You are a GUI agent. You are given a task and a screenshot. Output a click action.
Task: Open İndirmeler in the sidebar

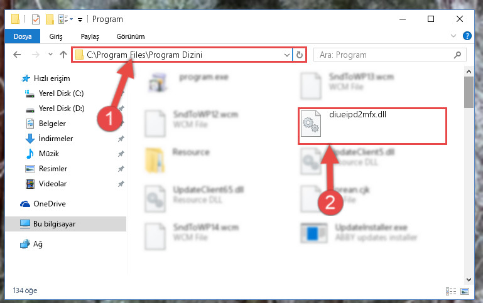click(x=56, y=139)
